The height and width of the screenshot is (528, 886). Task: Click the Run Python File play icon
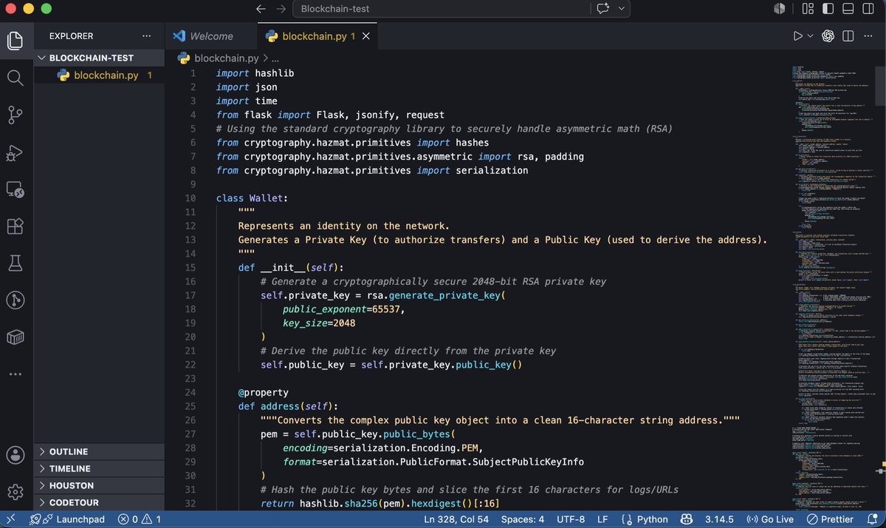tap(797, 35)
